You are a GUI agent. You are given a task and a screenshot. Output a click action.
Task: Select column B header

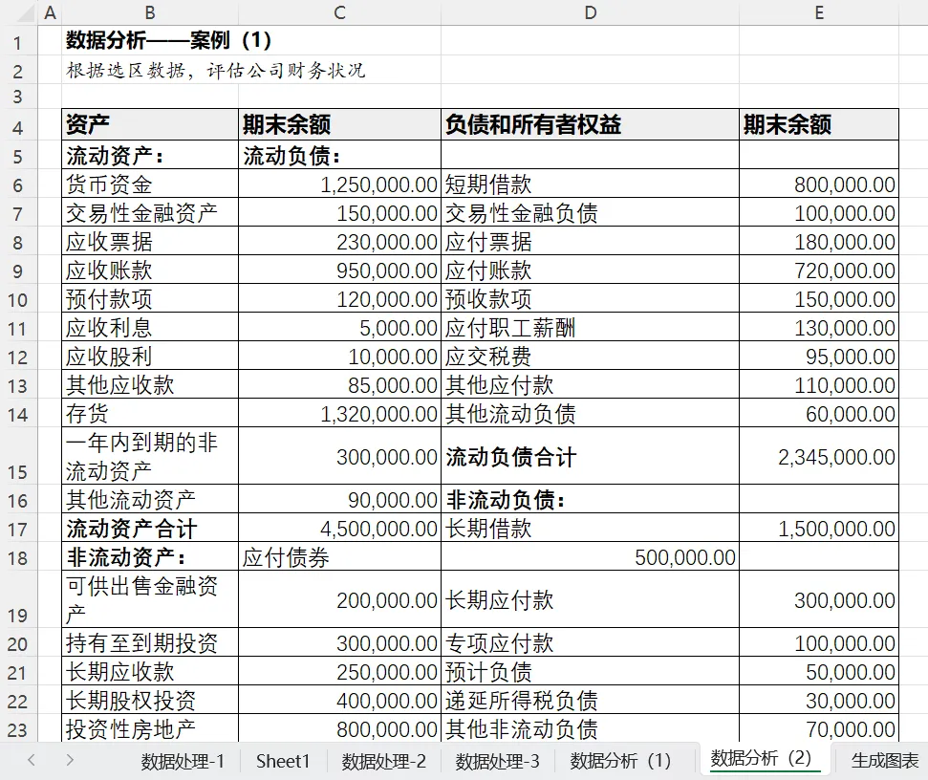[x=150, y=13]
